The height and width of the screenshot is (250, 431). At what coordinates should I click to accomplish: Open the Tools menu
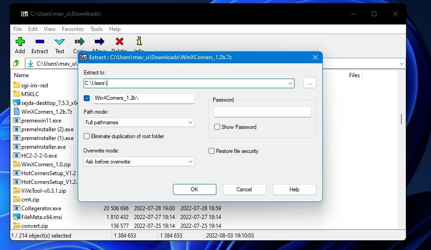point(96,29)
